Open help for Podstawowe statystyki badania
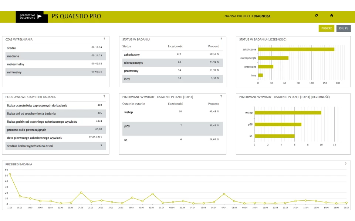Screen dimensions: 355x221 coord(104,96)
